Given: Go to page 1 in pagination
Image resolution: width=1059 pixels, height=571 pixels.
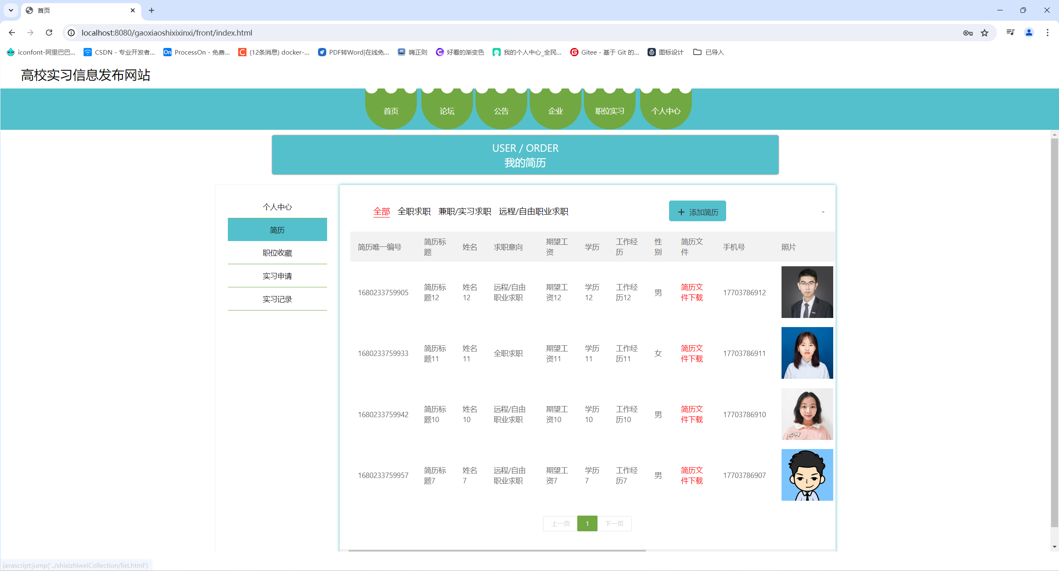Looking at the screenshot, I should click(x=587, y=523).
